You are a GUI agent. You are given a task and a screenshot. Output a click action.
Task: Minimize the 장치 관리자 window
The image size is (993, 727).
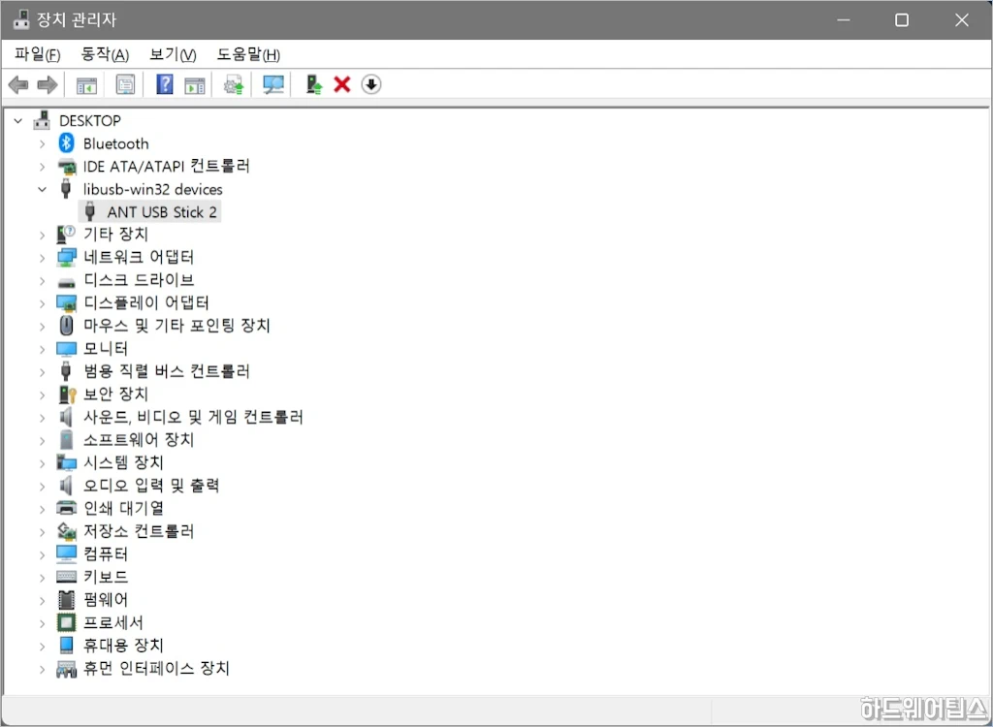pos(844,20)
